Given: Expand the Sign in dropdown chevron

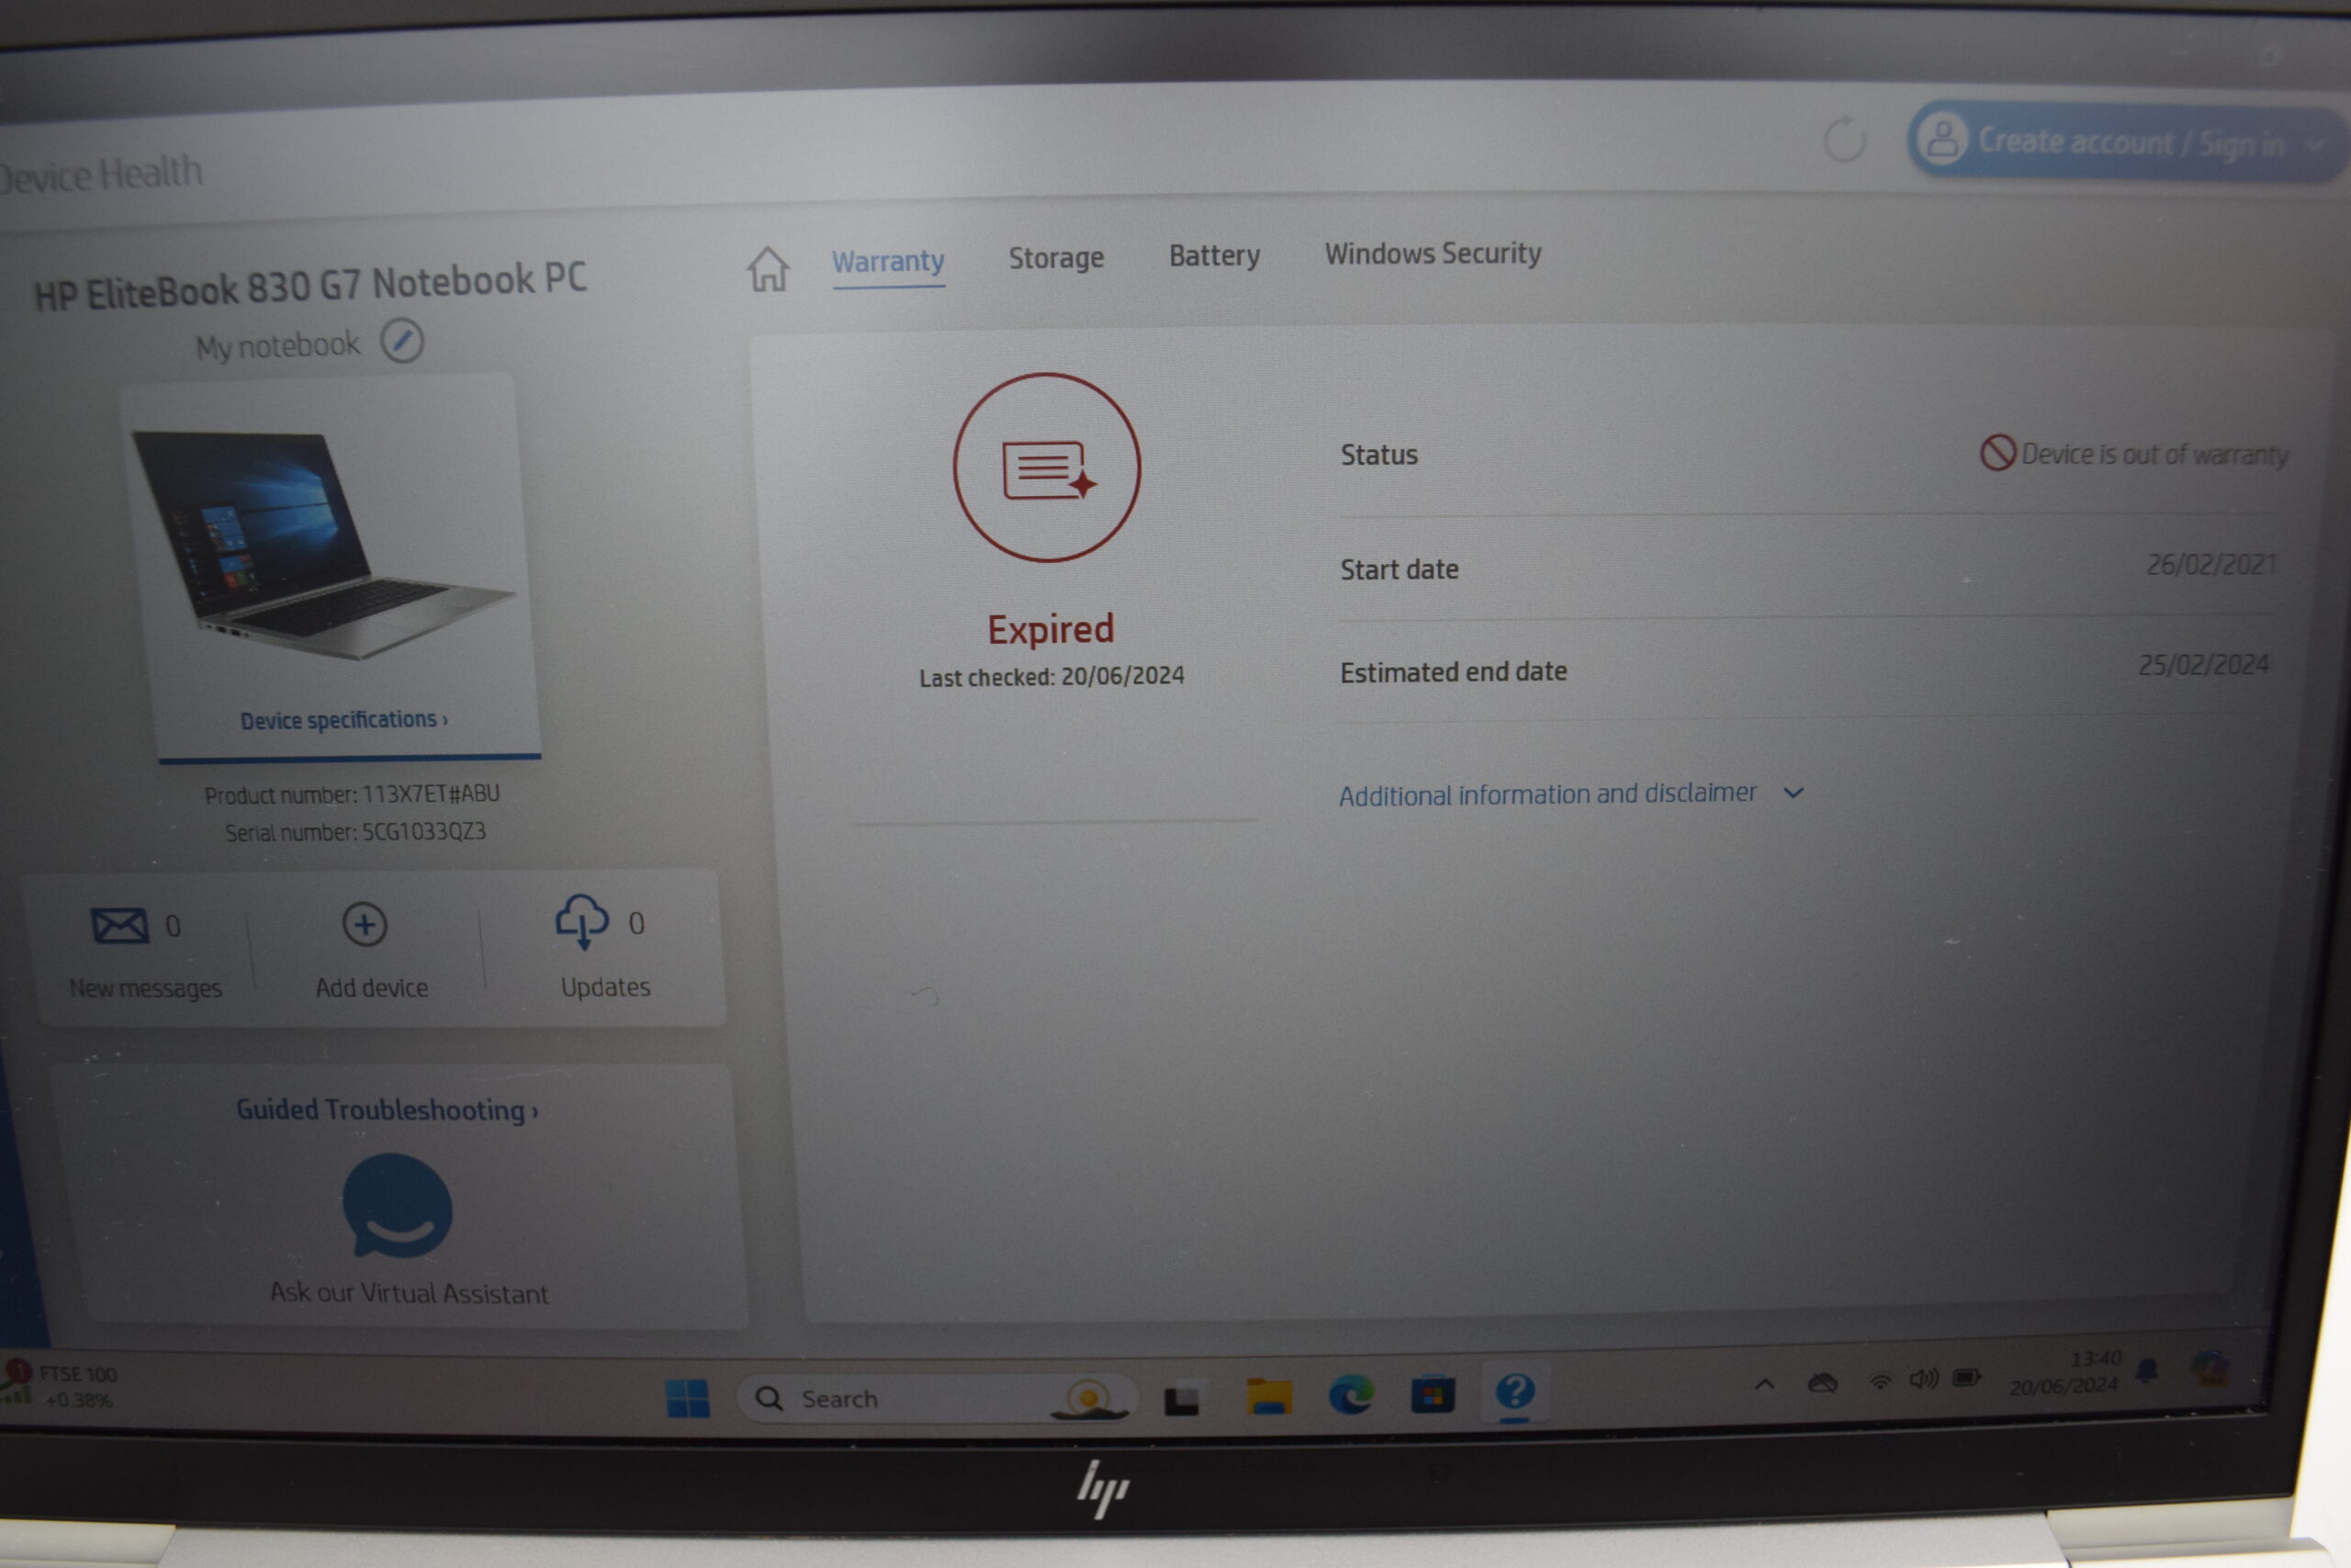Looking at the screenshot, I should [2314, 146].
